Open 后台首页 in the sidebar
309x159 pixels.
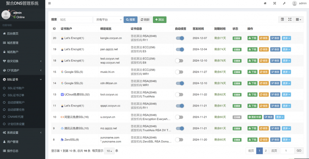(x=23, y=33)
